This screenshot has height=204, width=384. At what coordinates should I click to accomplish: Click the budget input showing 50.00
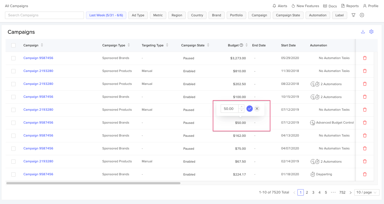pos(230,109)
